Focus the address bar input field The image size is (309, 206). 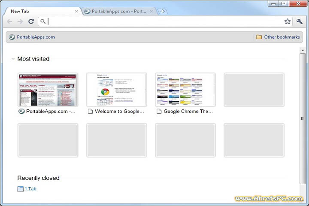tap(165, 21)
